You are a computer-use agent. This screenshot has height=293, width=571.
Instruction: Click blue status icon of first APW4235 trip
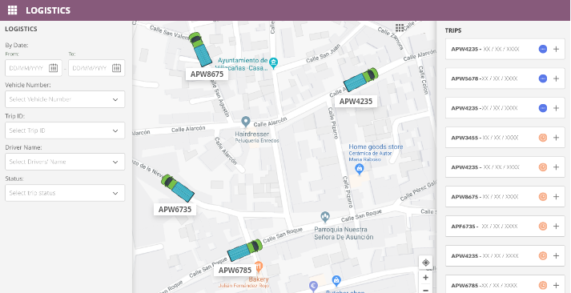(543, 49)
